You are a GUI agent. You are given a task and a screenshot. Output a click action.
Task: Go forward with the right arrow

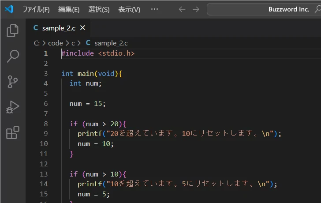(x=196, y=9)
